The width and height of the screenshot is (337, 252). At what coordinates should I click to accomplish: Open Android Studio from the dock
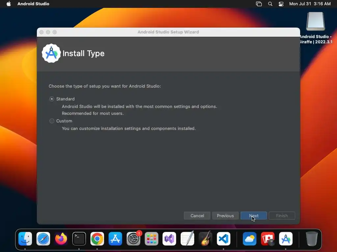(x=286, y=239)
